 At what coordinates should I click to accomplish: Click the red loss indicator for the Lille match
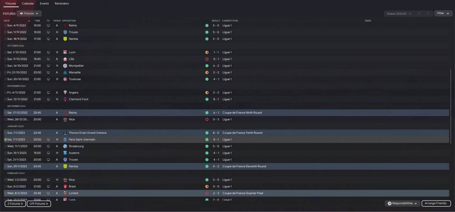click(207, 59)
